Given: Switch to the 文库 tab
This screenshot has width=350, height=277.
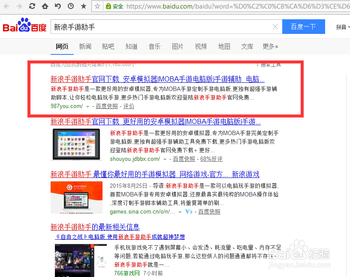Looking at the screenshot, I should point(247,46).
